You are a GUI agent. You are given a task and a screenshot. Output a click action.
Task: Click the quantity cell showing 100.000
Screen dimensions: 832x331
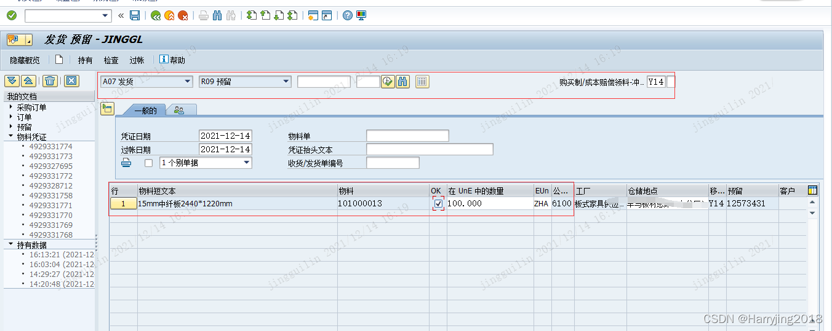click(x=490, y=203)
